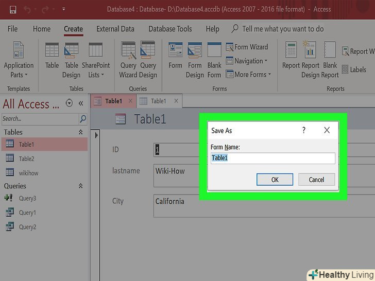Open Customize Quick Access Toolbar dropdown

coord(64,9)
